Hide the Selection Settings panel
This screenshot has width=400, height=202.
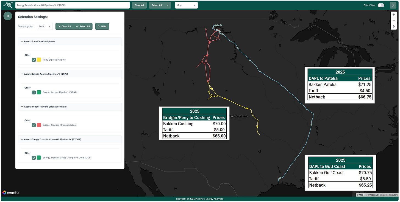[x=102, y=26]
